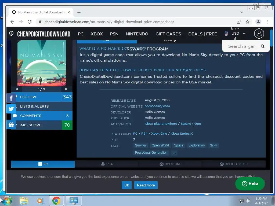Click the Open World tag
Viewport: 275px width, 206px height.
[160, 145]
